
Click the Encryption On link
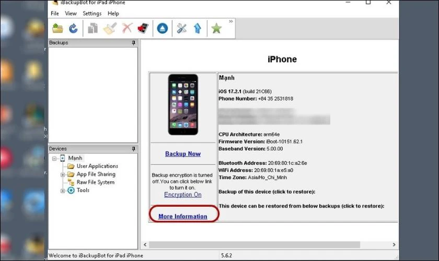coord(183,195)
